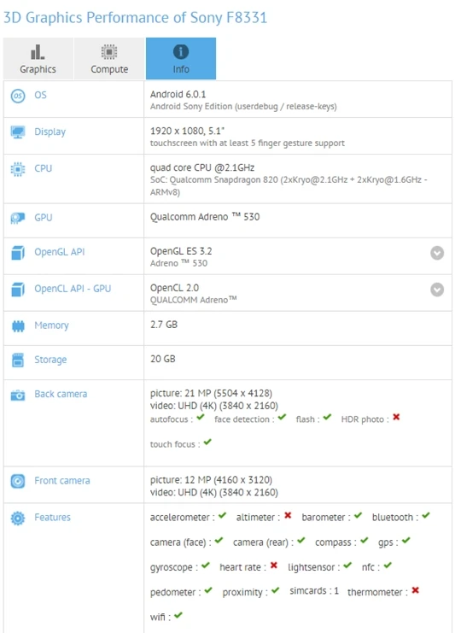Image resolution: width=461 pixels, height=633 pixels.
Task: Click the Display monitor icon
Action: [18, 132]
